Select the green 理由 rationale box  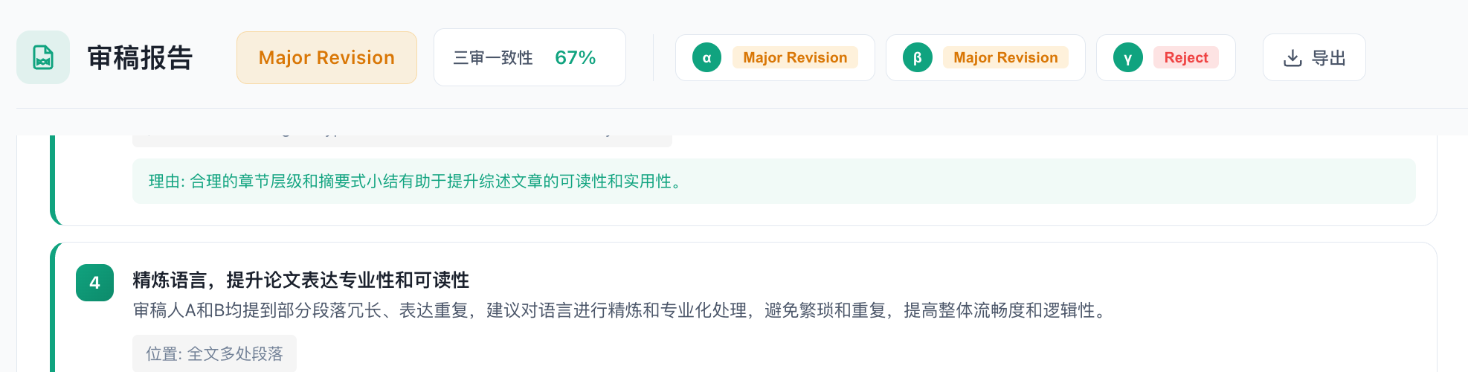click(x=773, y=181)
